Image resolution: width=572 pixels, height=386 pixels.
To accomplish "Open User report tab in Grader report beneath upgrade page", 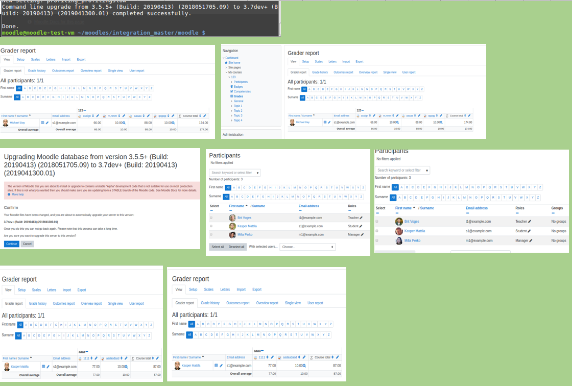I will coord(136,304).
